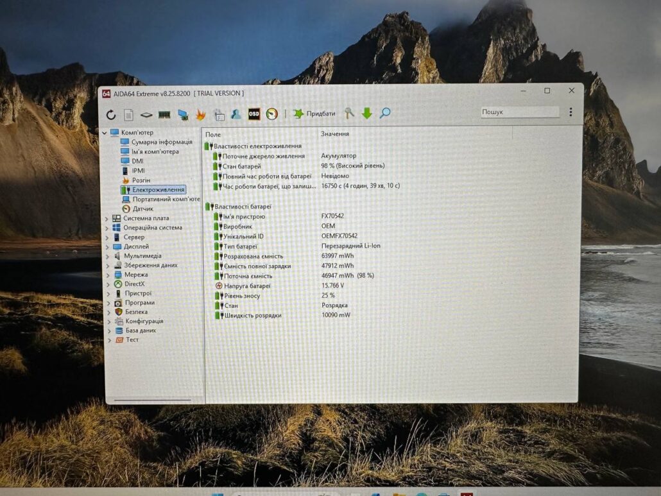Collapse the Комп'ютер tree node
This screenshot has height=496, width=661.
(x=105, y=133)
